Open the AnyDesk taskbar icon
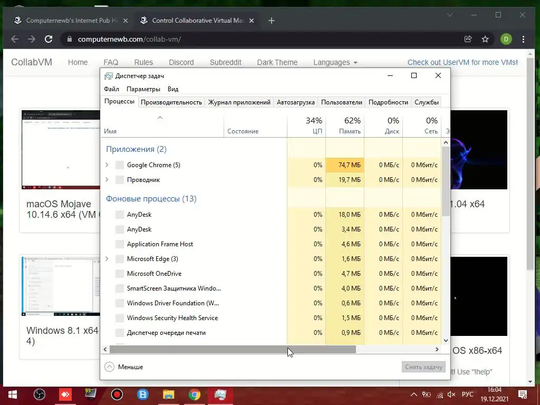The image size is (540, 405). pyautogui.click(x=65, y=394)
